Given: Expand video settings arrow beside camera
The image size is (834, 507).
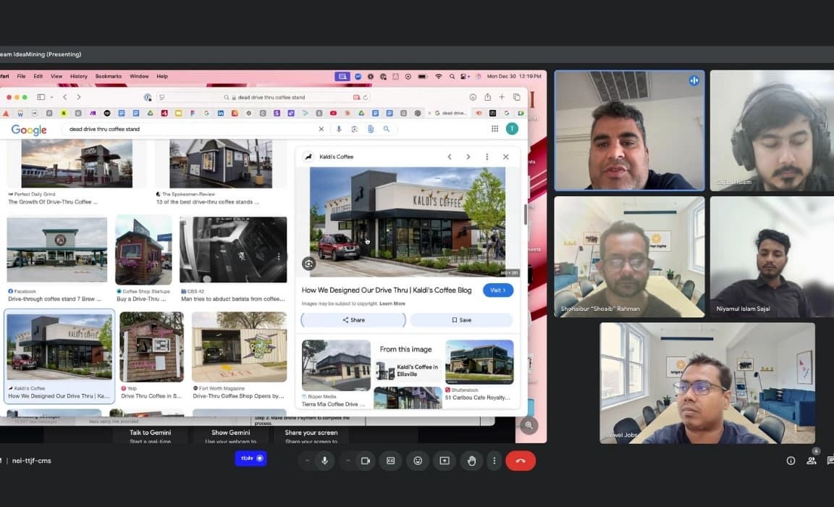Looking at the screenshot, I should tap(348, 461).
